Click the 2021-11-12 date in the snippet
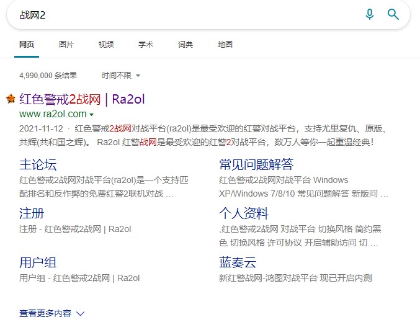The image size is (420, 330). (41, 128)
